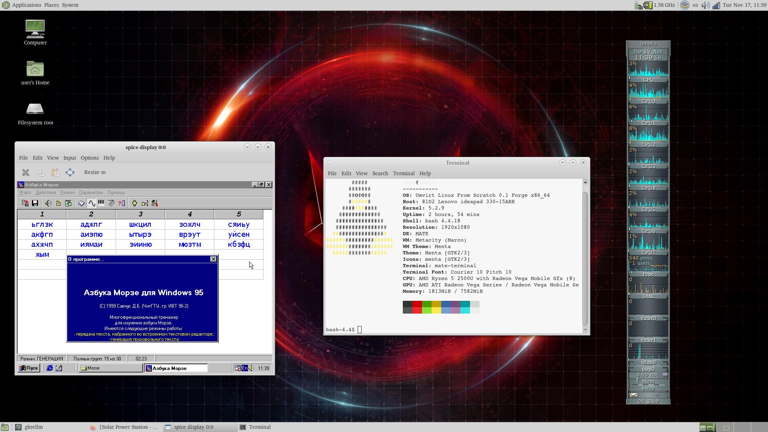Click the open book icon in the Morse toolbar
Viewport: 768px width, 432px height.
tap(81, 203)
